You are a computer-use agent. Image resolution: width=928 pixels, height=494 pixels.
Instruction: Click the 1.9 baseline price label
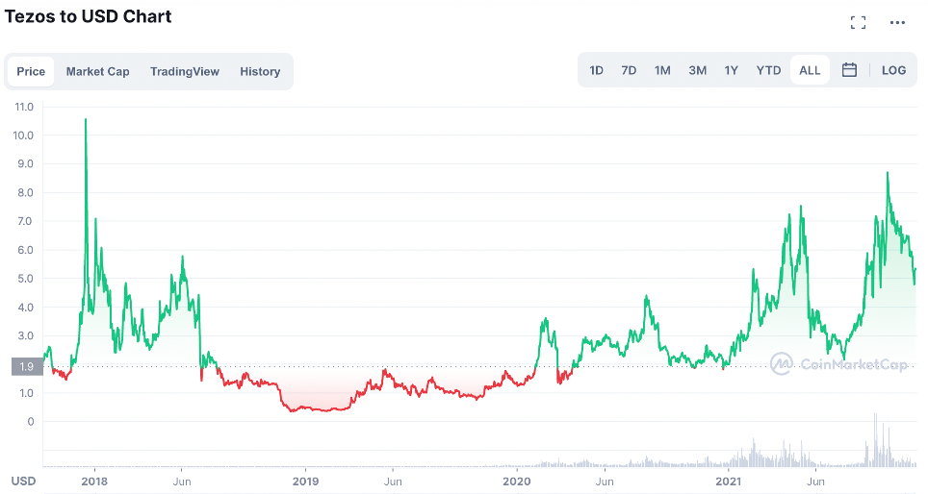pyautogui.click(x=27, y=366)
